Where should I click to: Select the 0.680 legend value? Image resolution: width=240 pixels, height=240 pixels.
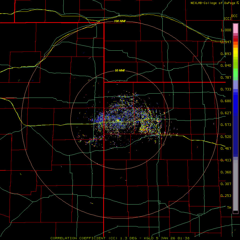tap(226, 101)
